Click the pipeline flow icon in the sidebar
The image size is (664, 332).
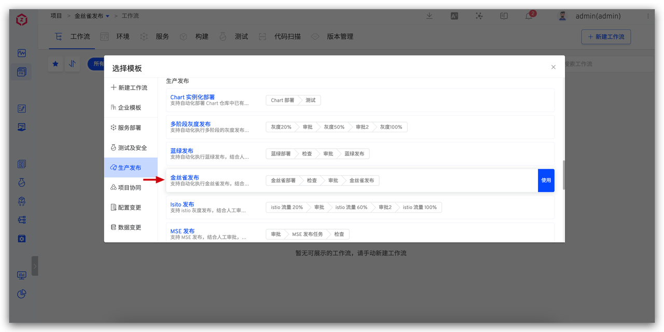pyautogui.click(x=21, y=219)
